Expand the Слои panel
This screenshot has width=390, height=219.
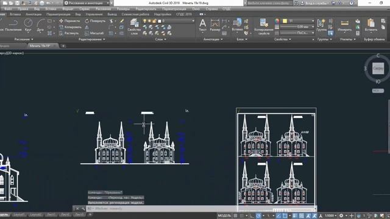(x=160, y=39)
